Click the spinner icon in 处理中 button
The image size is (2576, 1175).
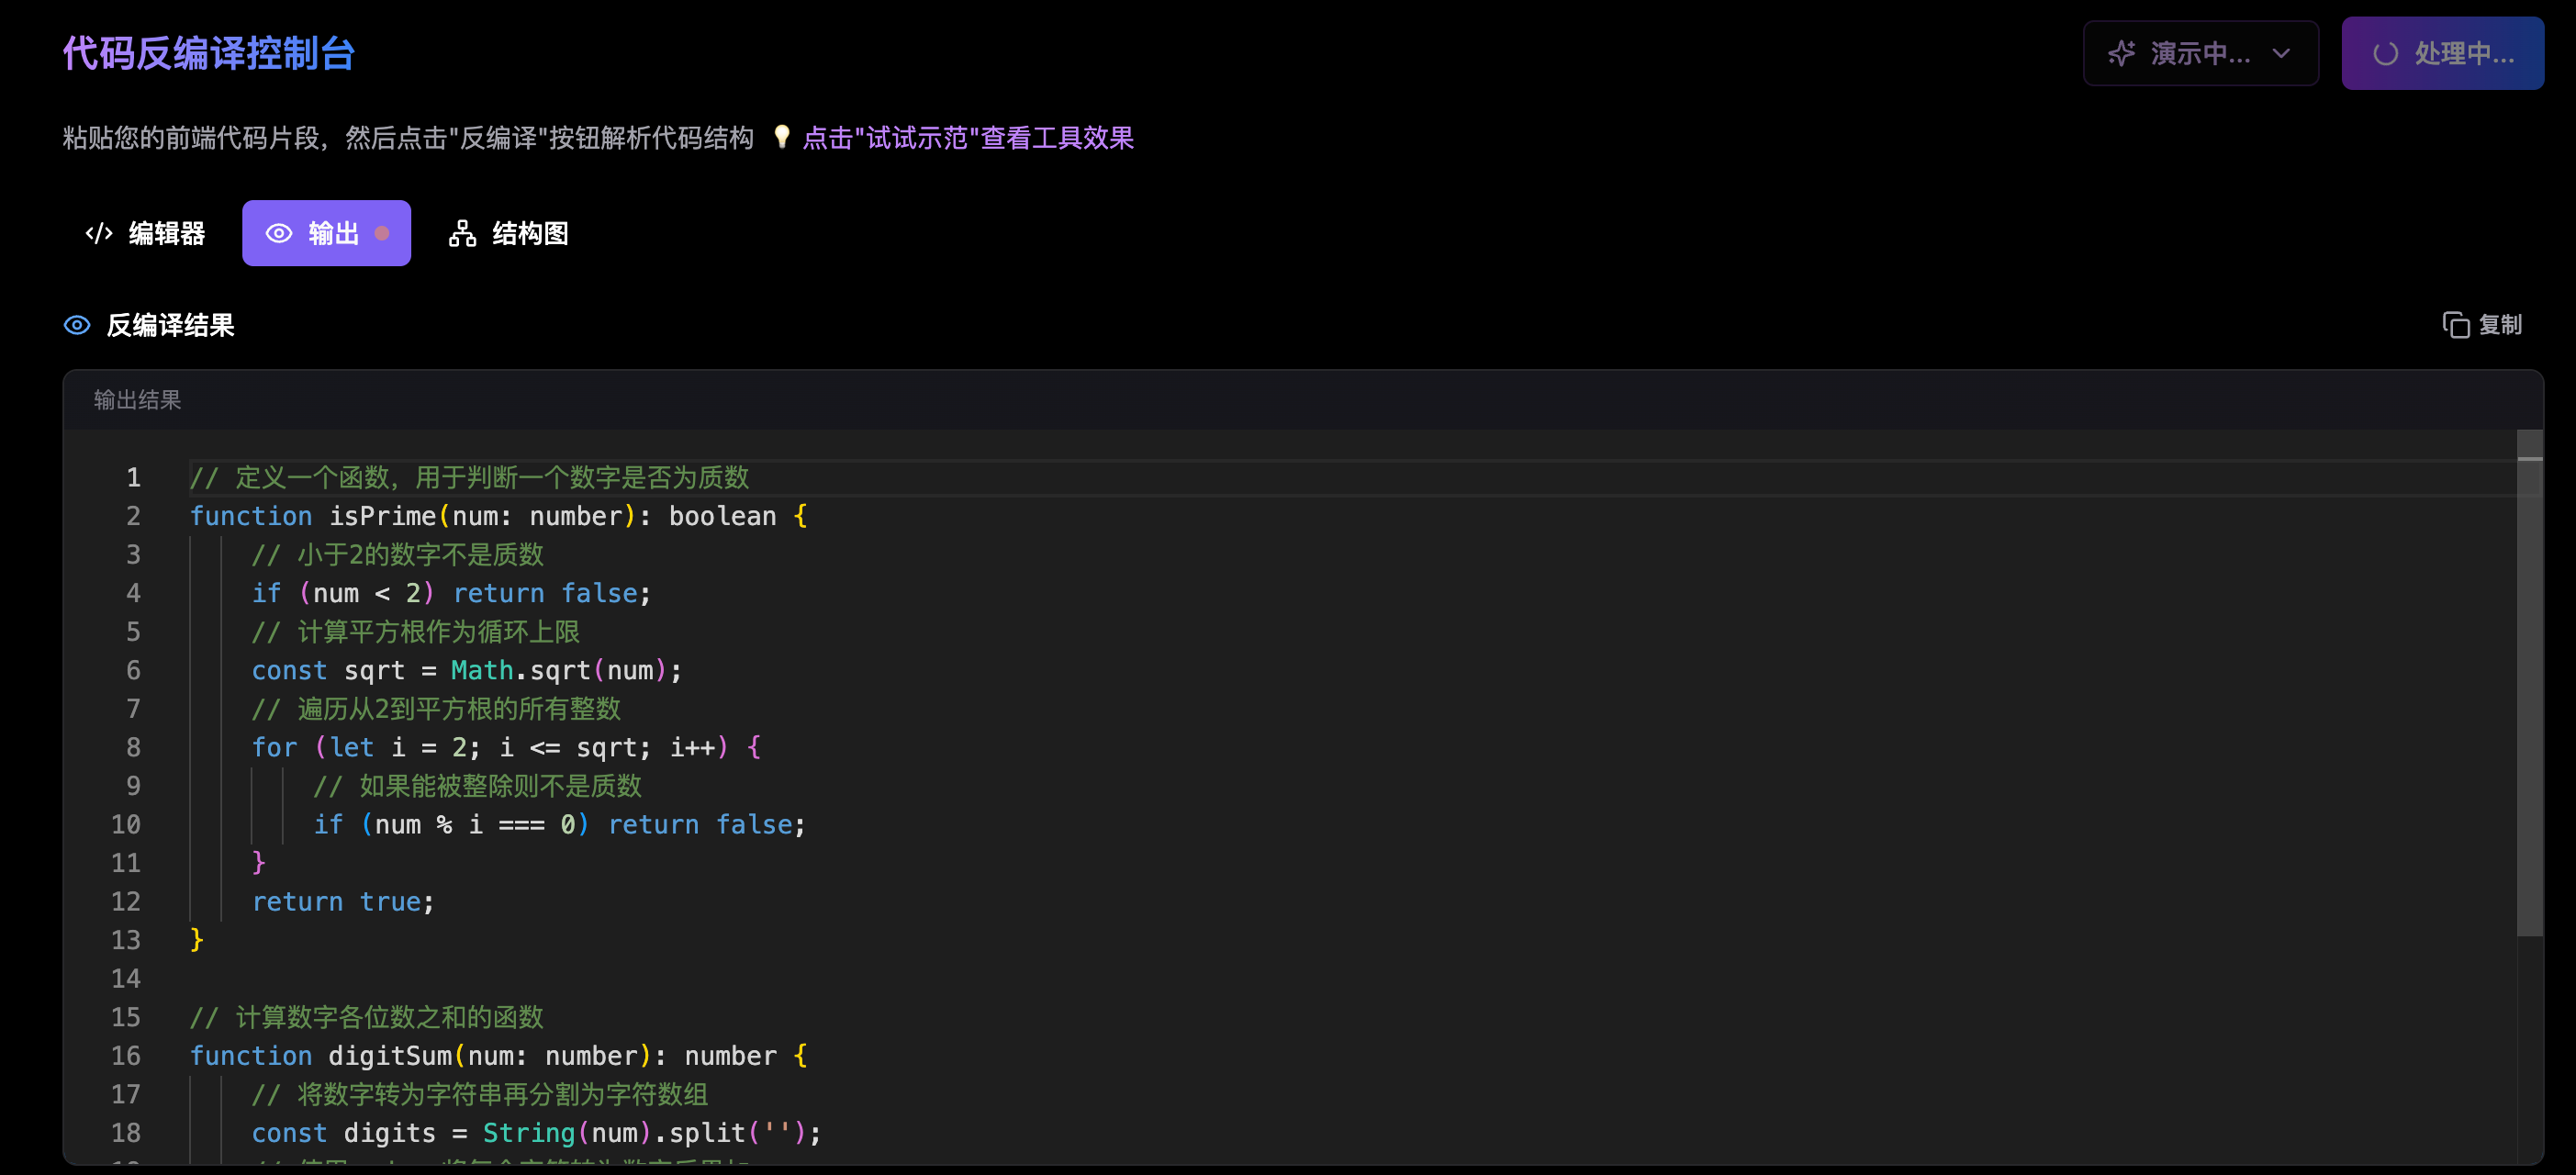click(2385, 53)
